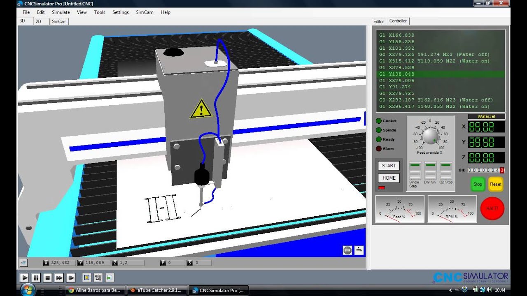Switch to the SimCam view tab
The width and height of the screenshot is (527, 296).
(59, 21)
